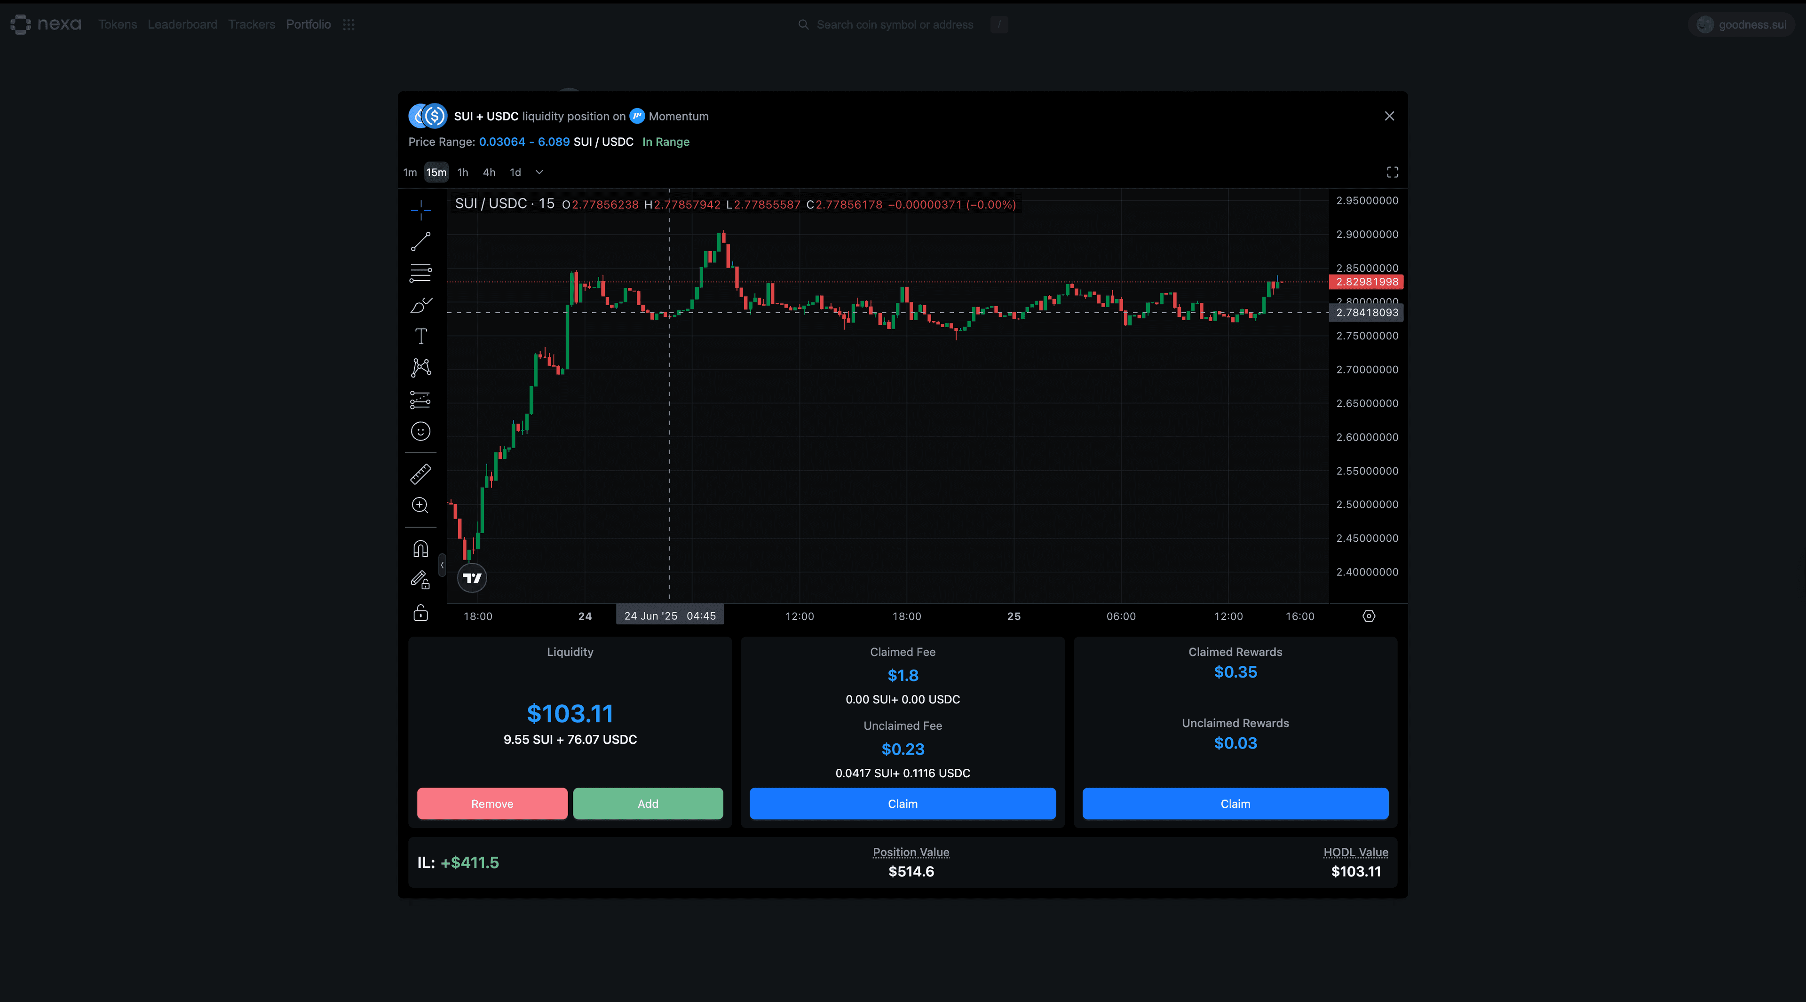The image size is (1806, 1002).
Task: Toggle lock all drawing tools
Action: [420, 613]
